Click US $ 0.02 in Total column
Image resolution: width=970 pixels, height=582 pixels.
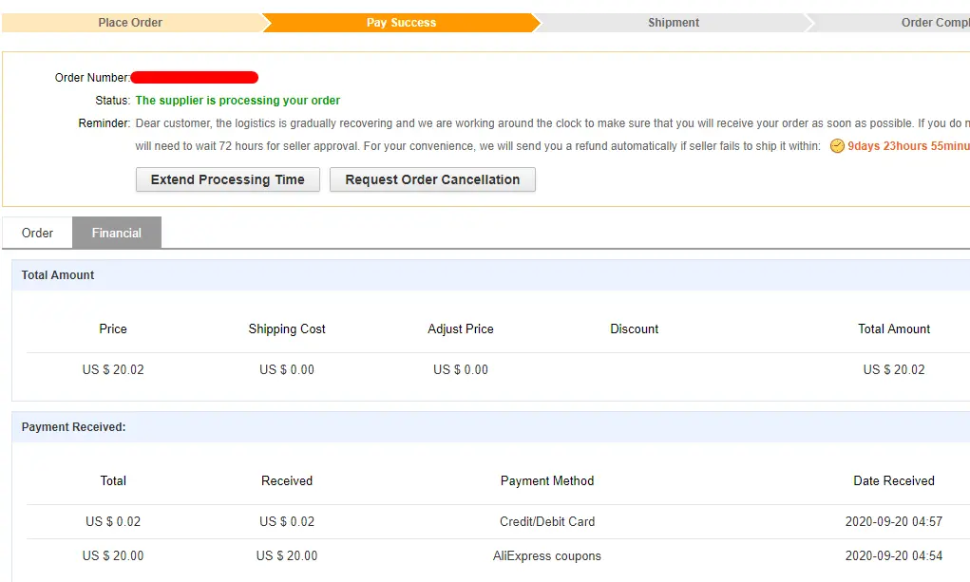tap(113, 522)
